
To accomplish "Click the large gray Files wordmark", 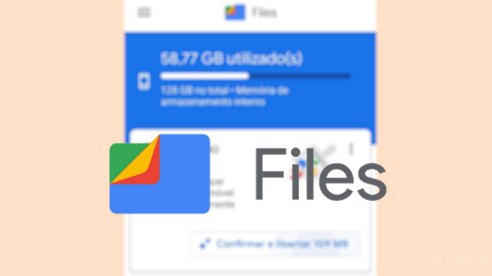I will (321, 174).
